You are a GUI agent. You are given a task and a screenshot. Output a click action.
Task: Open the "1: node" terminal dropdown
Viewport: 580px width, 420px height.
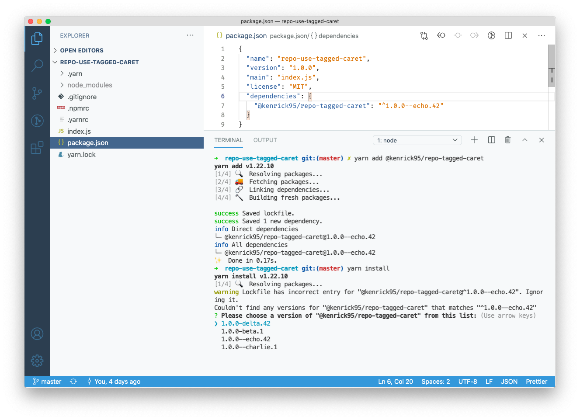coord(417,139)
